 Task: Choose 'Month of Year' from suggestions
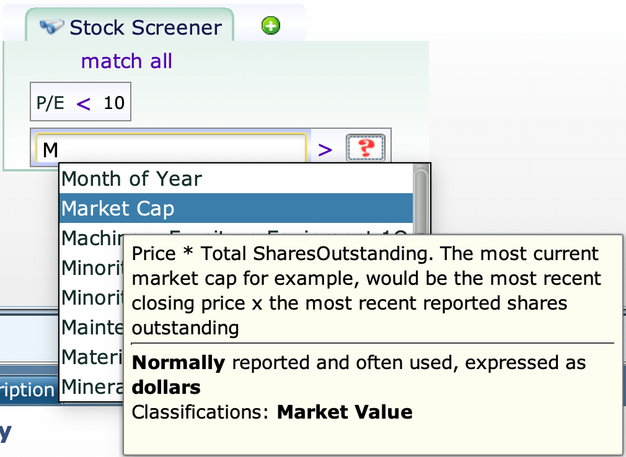coord(236,179)
